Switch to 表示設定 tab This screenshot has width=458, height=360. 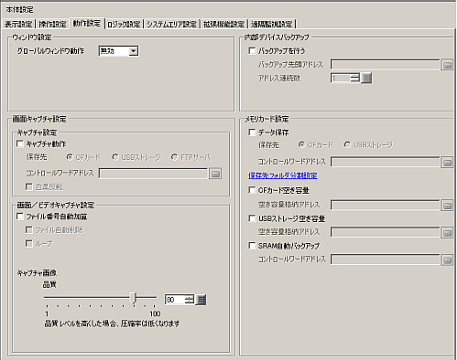[18, 24]
